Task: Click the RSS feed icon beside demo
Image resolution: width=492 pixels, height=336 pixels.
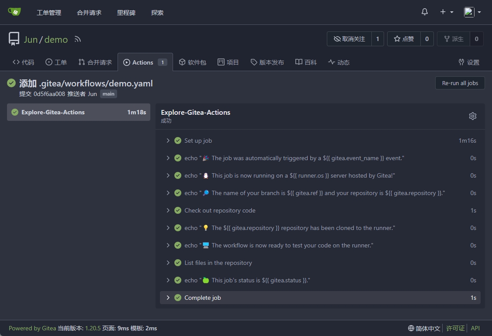Action: pyautogui.click(x=78, y=39)
